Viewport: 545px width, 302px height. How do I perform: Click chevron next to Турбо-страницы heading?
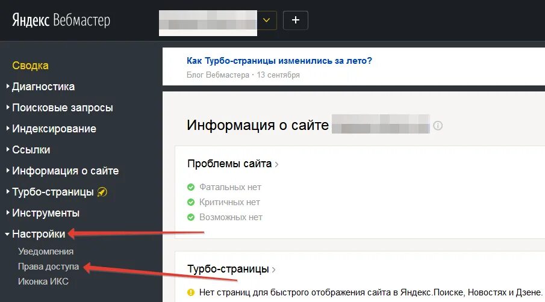click(x=274, y=270)
